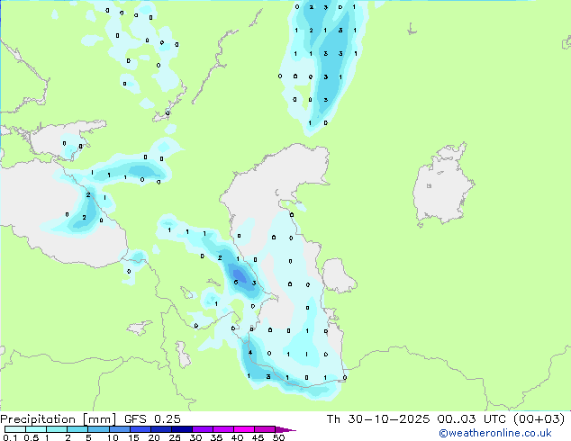
Task: Click the '20' legend scale label
Action: [x=154, y=437]
